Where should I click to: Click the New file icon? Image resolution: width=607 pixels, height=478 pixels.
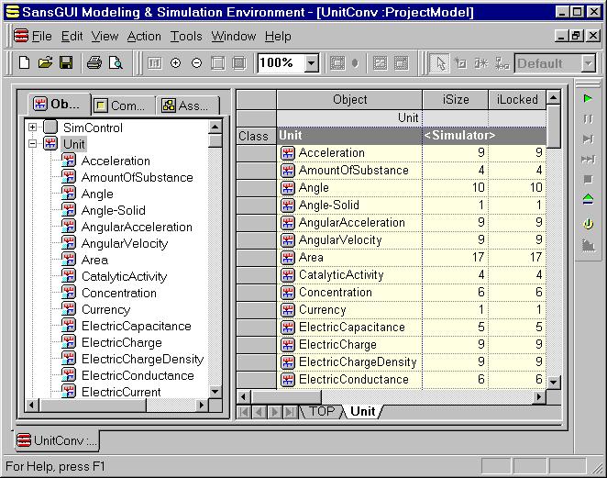[x=25, y=63]
